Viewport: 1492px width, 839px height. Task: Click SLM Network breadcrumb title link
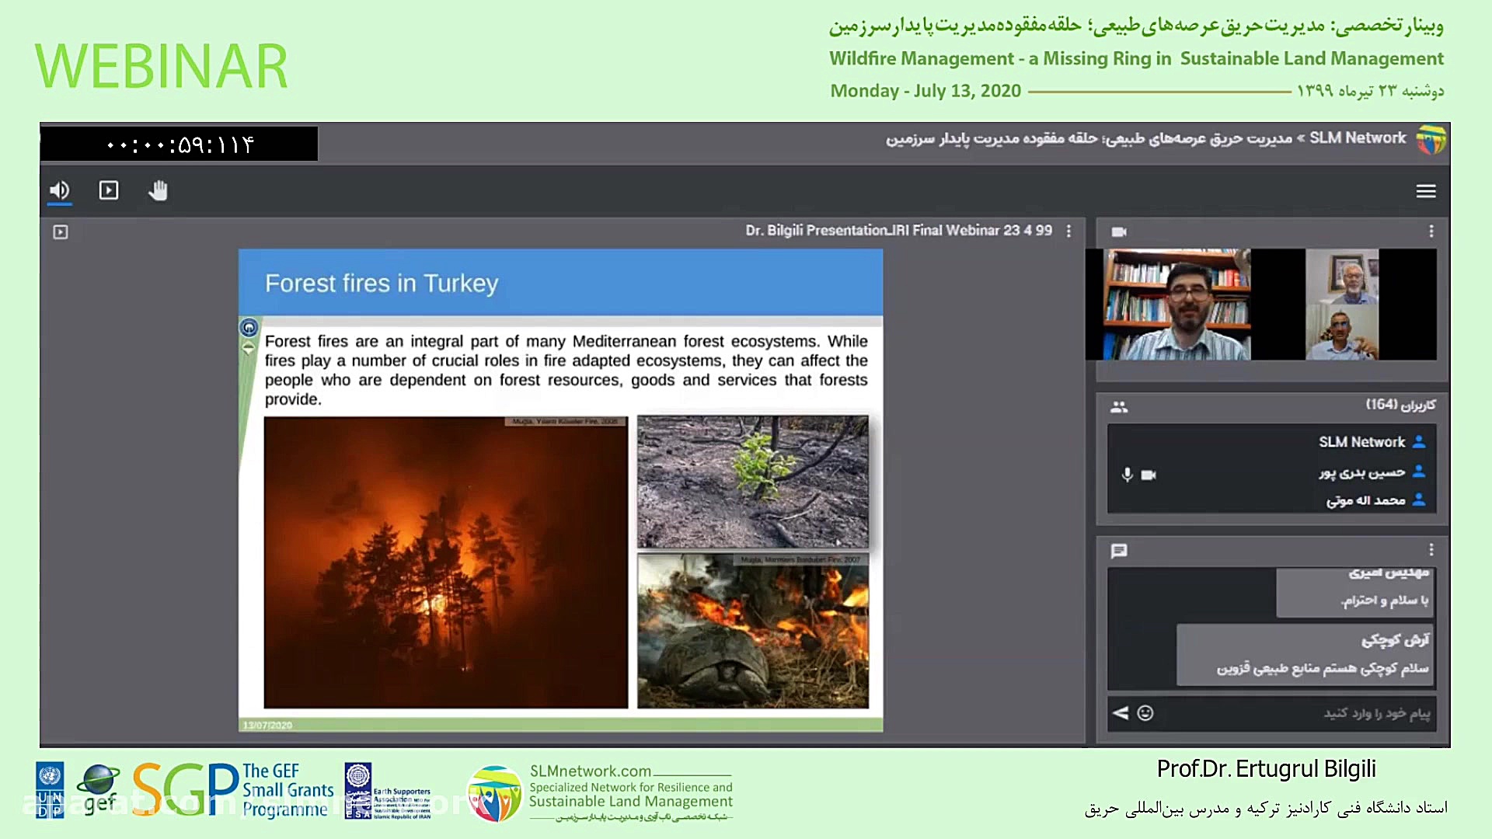1358,138
